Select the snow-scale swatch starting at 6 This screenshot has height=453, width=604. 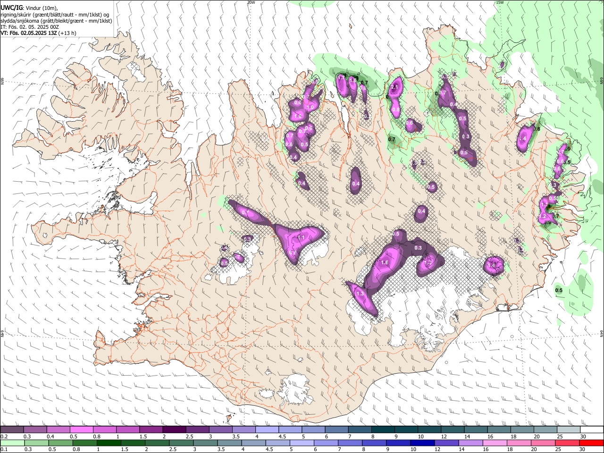coord(336,429)
